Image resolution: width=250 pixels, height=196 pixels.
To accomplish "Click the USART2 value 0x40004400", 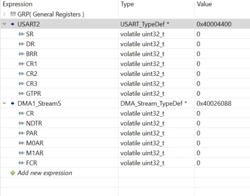I will pos(214,24).
